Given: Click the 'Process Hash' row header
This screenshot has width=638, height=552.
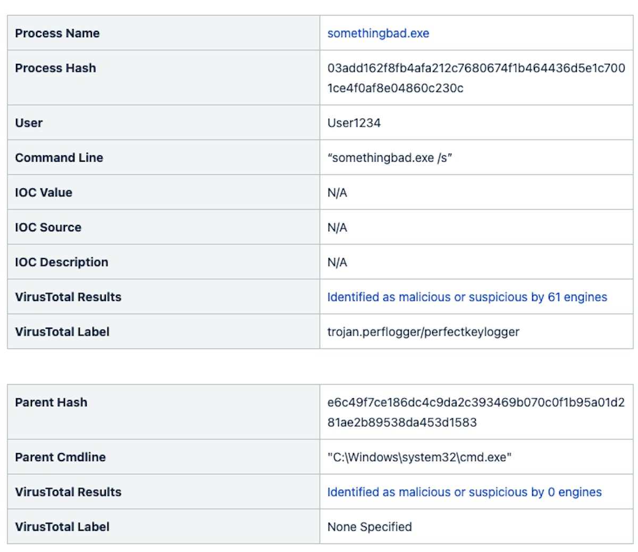Looking at the screenshot, I should (x=56, y=68).
